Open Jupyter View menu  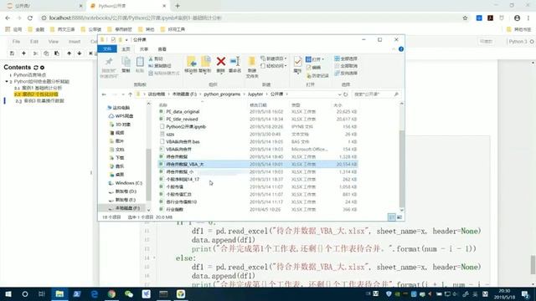pyautogui.click(x=54, y=42)
